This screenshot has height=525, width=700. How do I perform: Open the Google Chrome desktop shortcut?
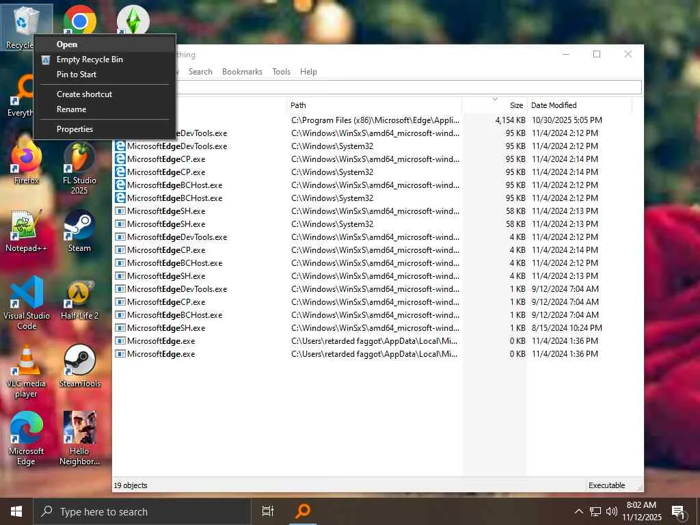click(79, 20)
